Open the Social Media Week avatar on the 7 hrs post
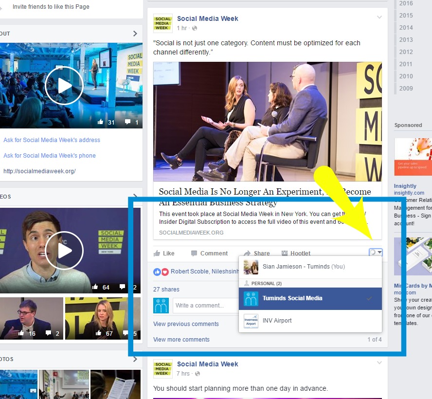This screenshot has width=432, height=399. [163, 369]
